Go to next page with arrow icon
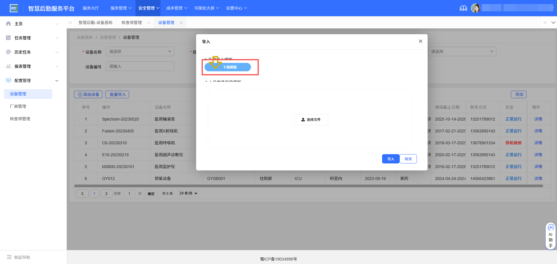Image resolution: width=557 pixels, height=264 pixels. [x=106, y=193]
